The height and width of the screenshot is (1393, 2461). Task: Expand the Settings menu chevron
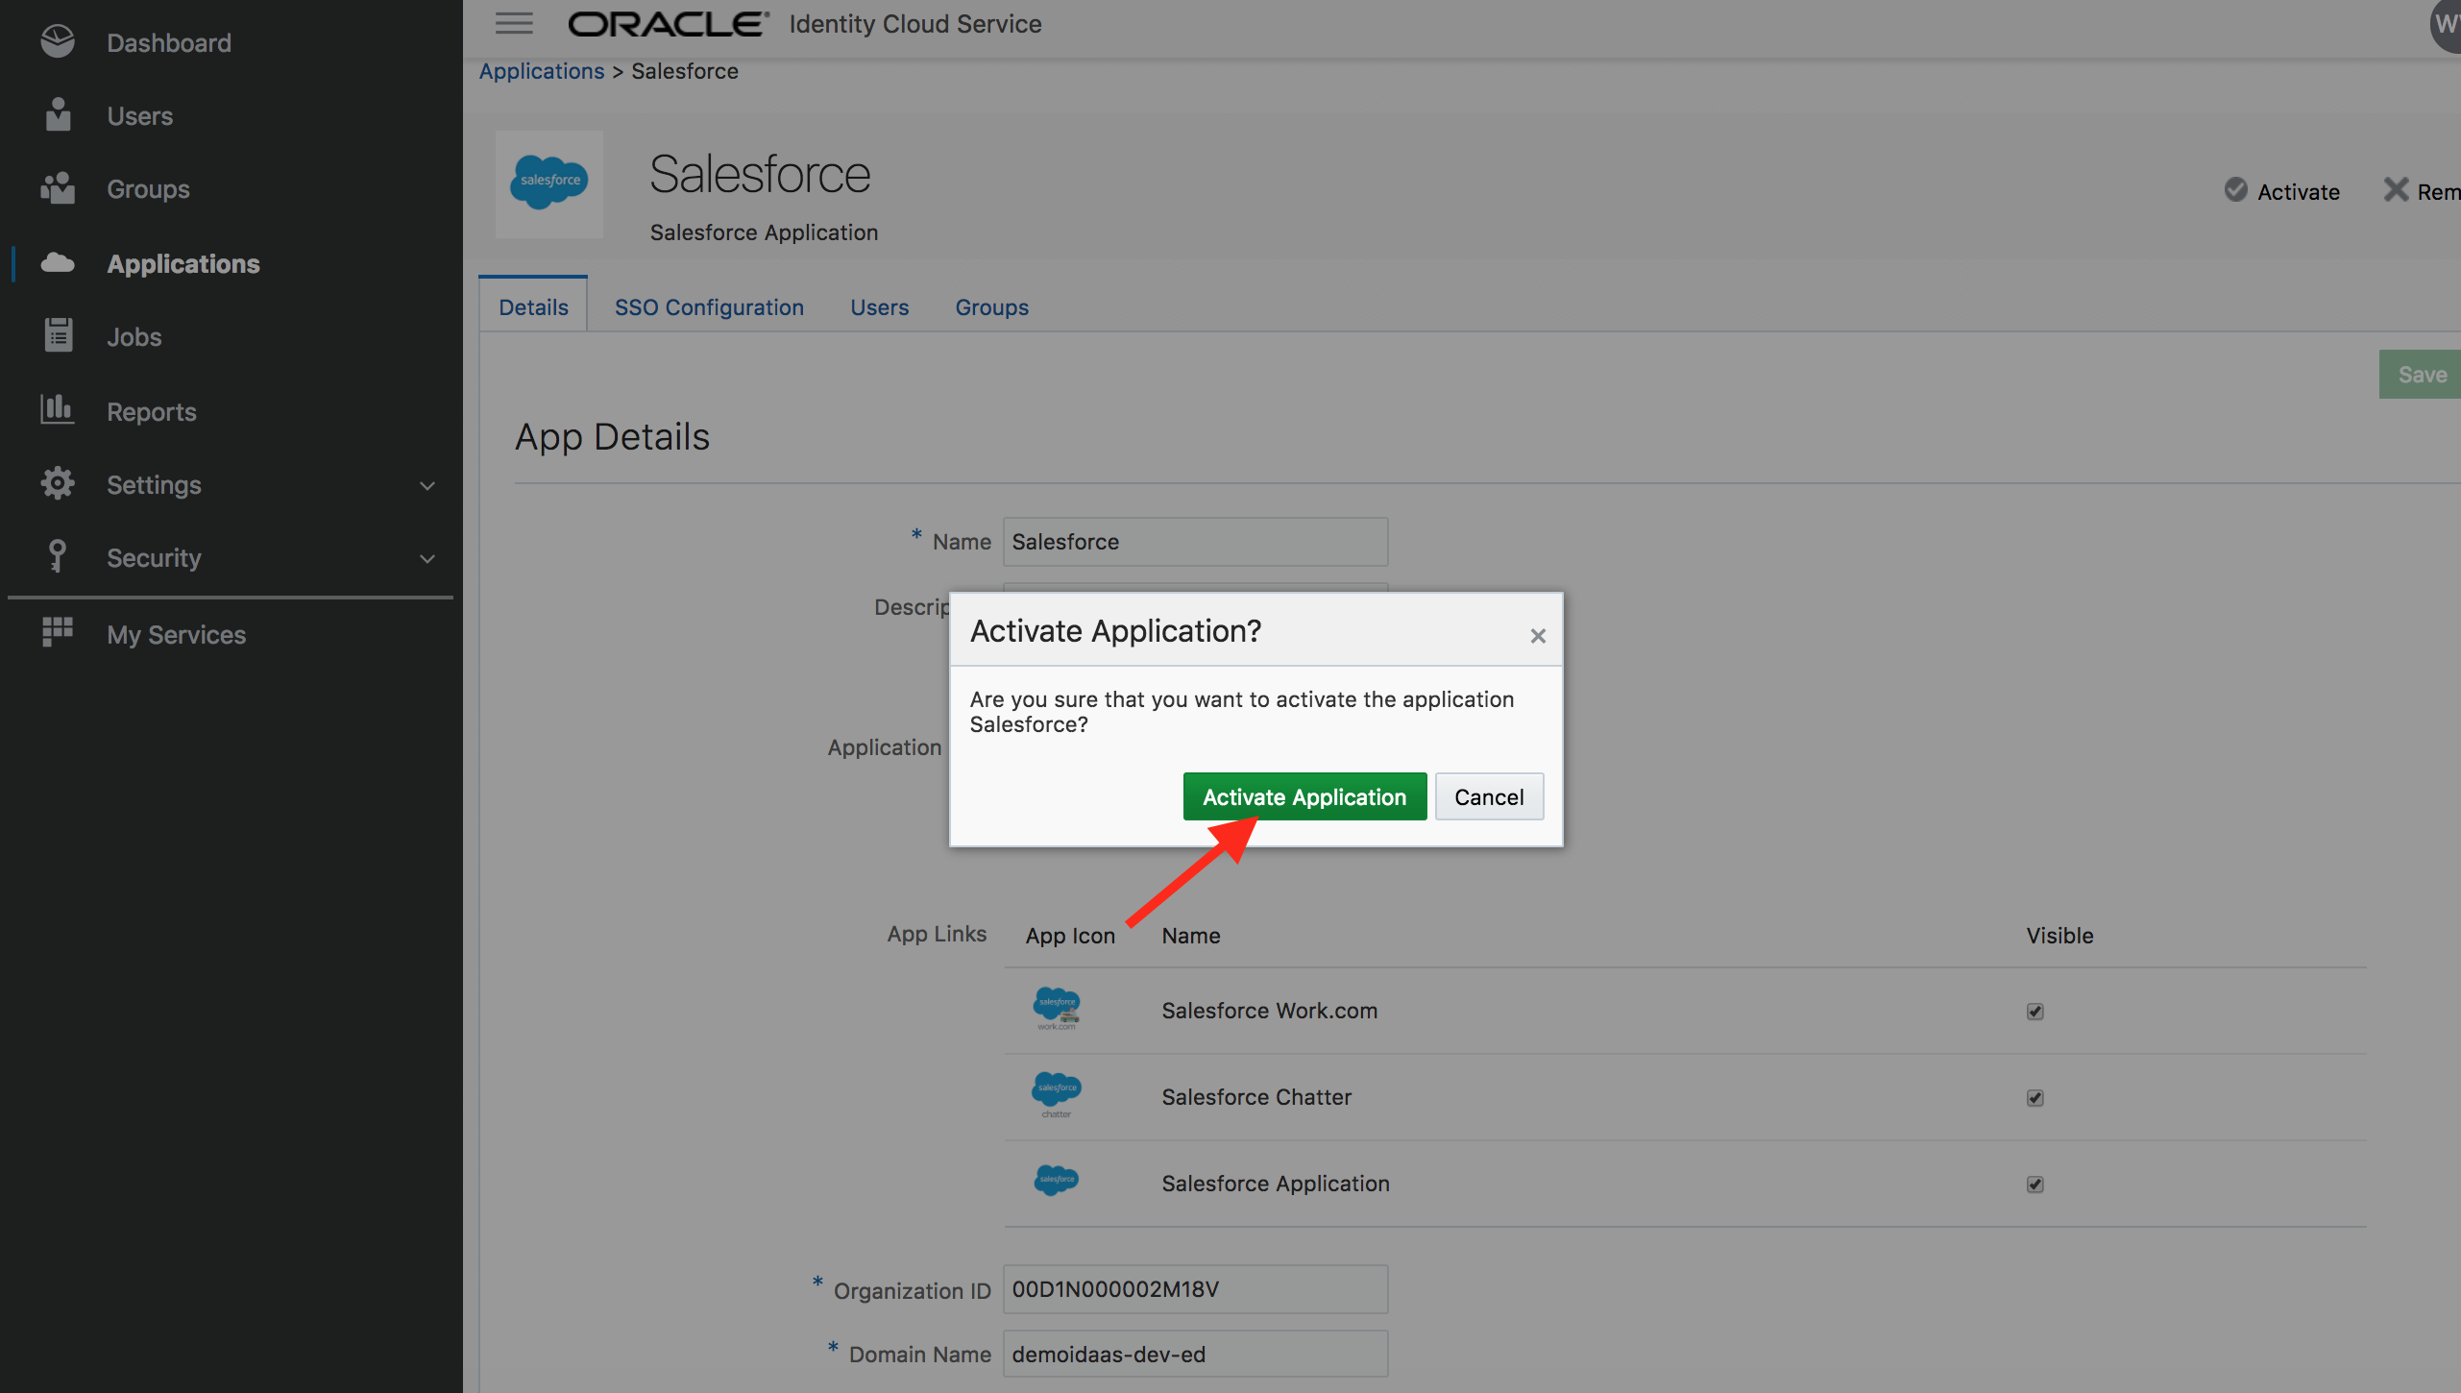click(x=427, y=485)
